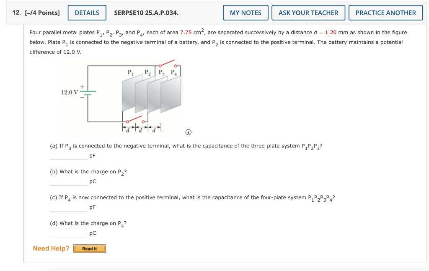
Task: Click the 12.0 V battery label in figure
Action: [x=69, y=93]
